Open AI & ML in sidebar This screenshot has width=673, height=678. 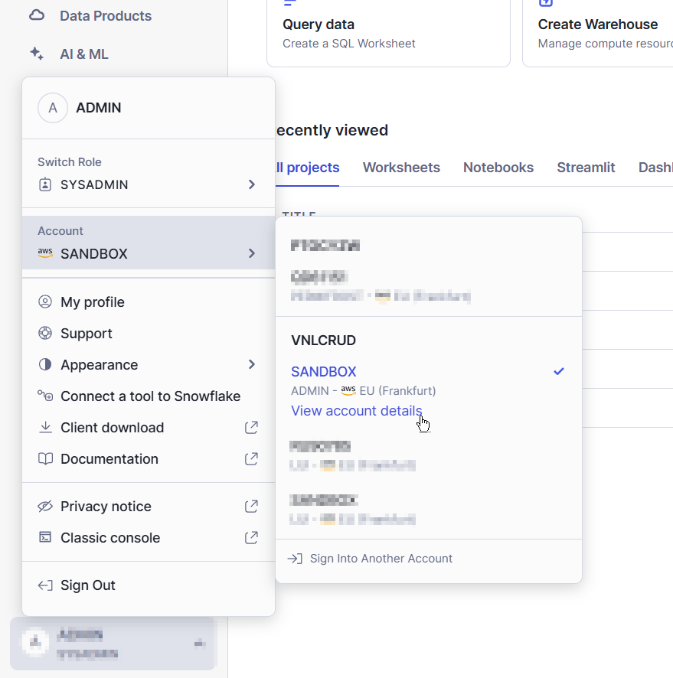(84, 54)
